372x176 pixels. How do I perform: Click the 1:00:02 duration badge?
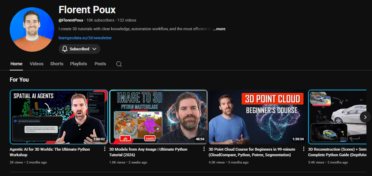(x=99, y=139)
